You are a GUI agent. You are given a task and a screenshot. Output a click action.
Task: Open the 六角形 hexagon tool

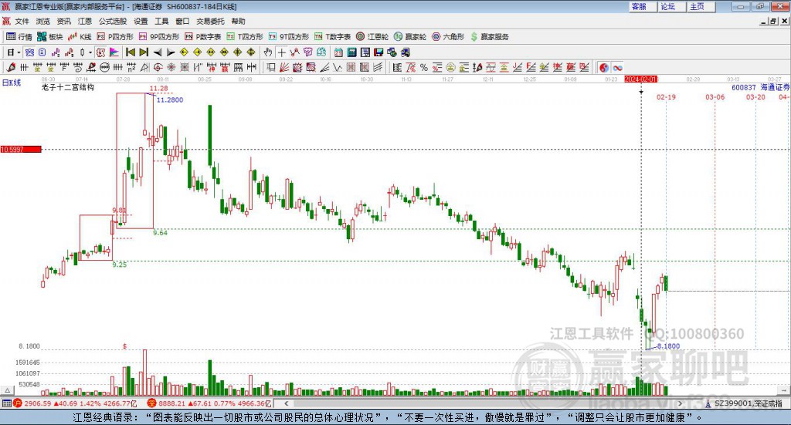coord(448,37)
